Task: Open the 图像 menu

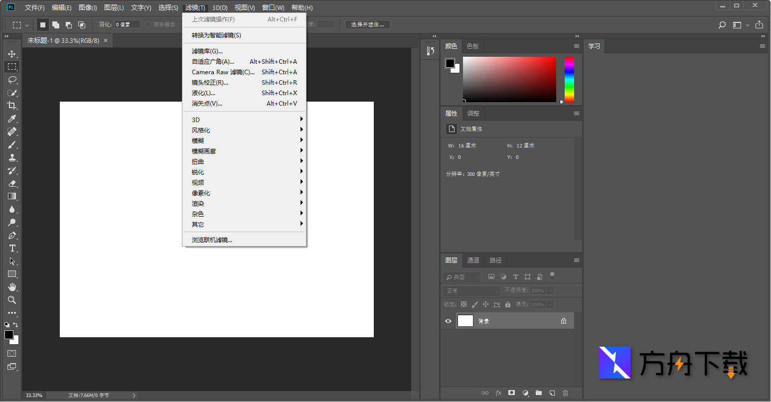Action: tap(87, 7)
